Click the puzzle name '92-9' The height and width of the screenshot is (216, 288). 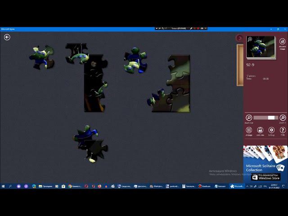point(250,65)
